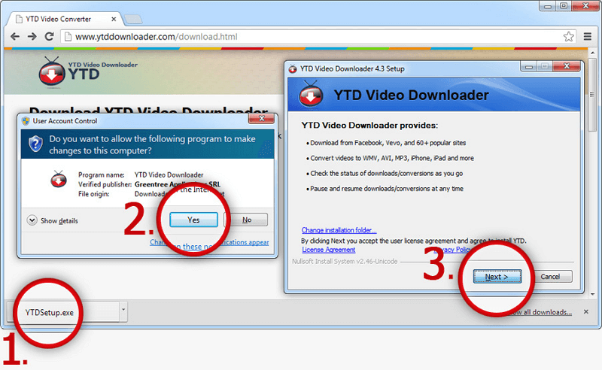Cancel the YTD Video Downloader setup
The height and width of the screenshot is (370, 602).
pos(549,277)
